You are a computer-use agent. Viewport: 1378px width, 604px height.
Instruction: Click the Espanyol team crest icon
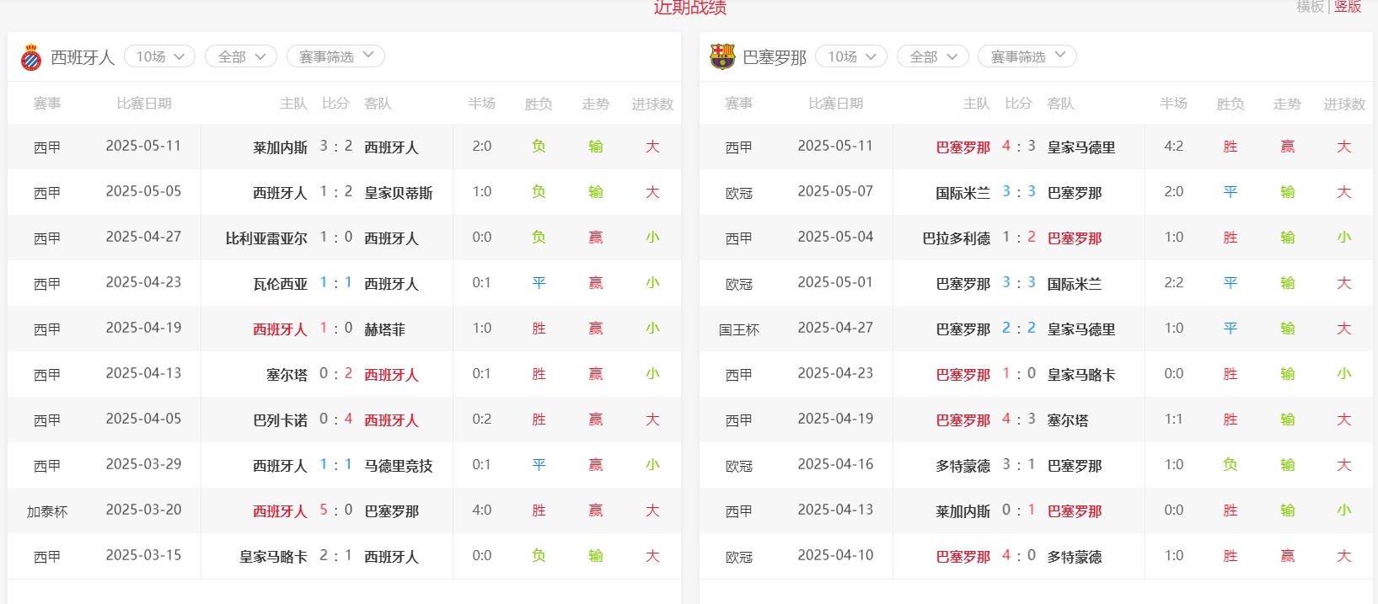(31, 57)
